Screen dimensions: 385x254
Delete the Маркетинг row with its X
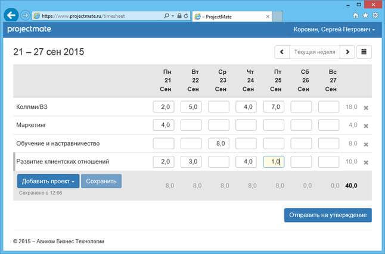[x=366, y=126]
